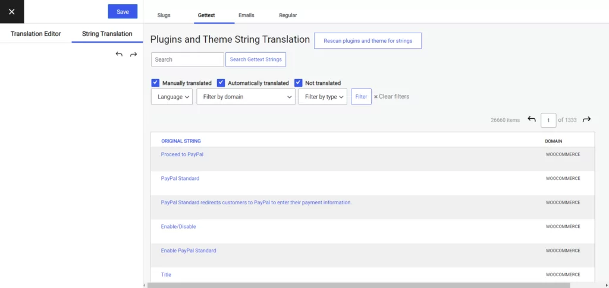The image size is (609, 288).
Task: Focus the Search input field
Action: pos(187,59)
